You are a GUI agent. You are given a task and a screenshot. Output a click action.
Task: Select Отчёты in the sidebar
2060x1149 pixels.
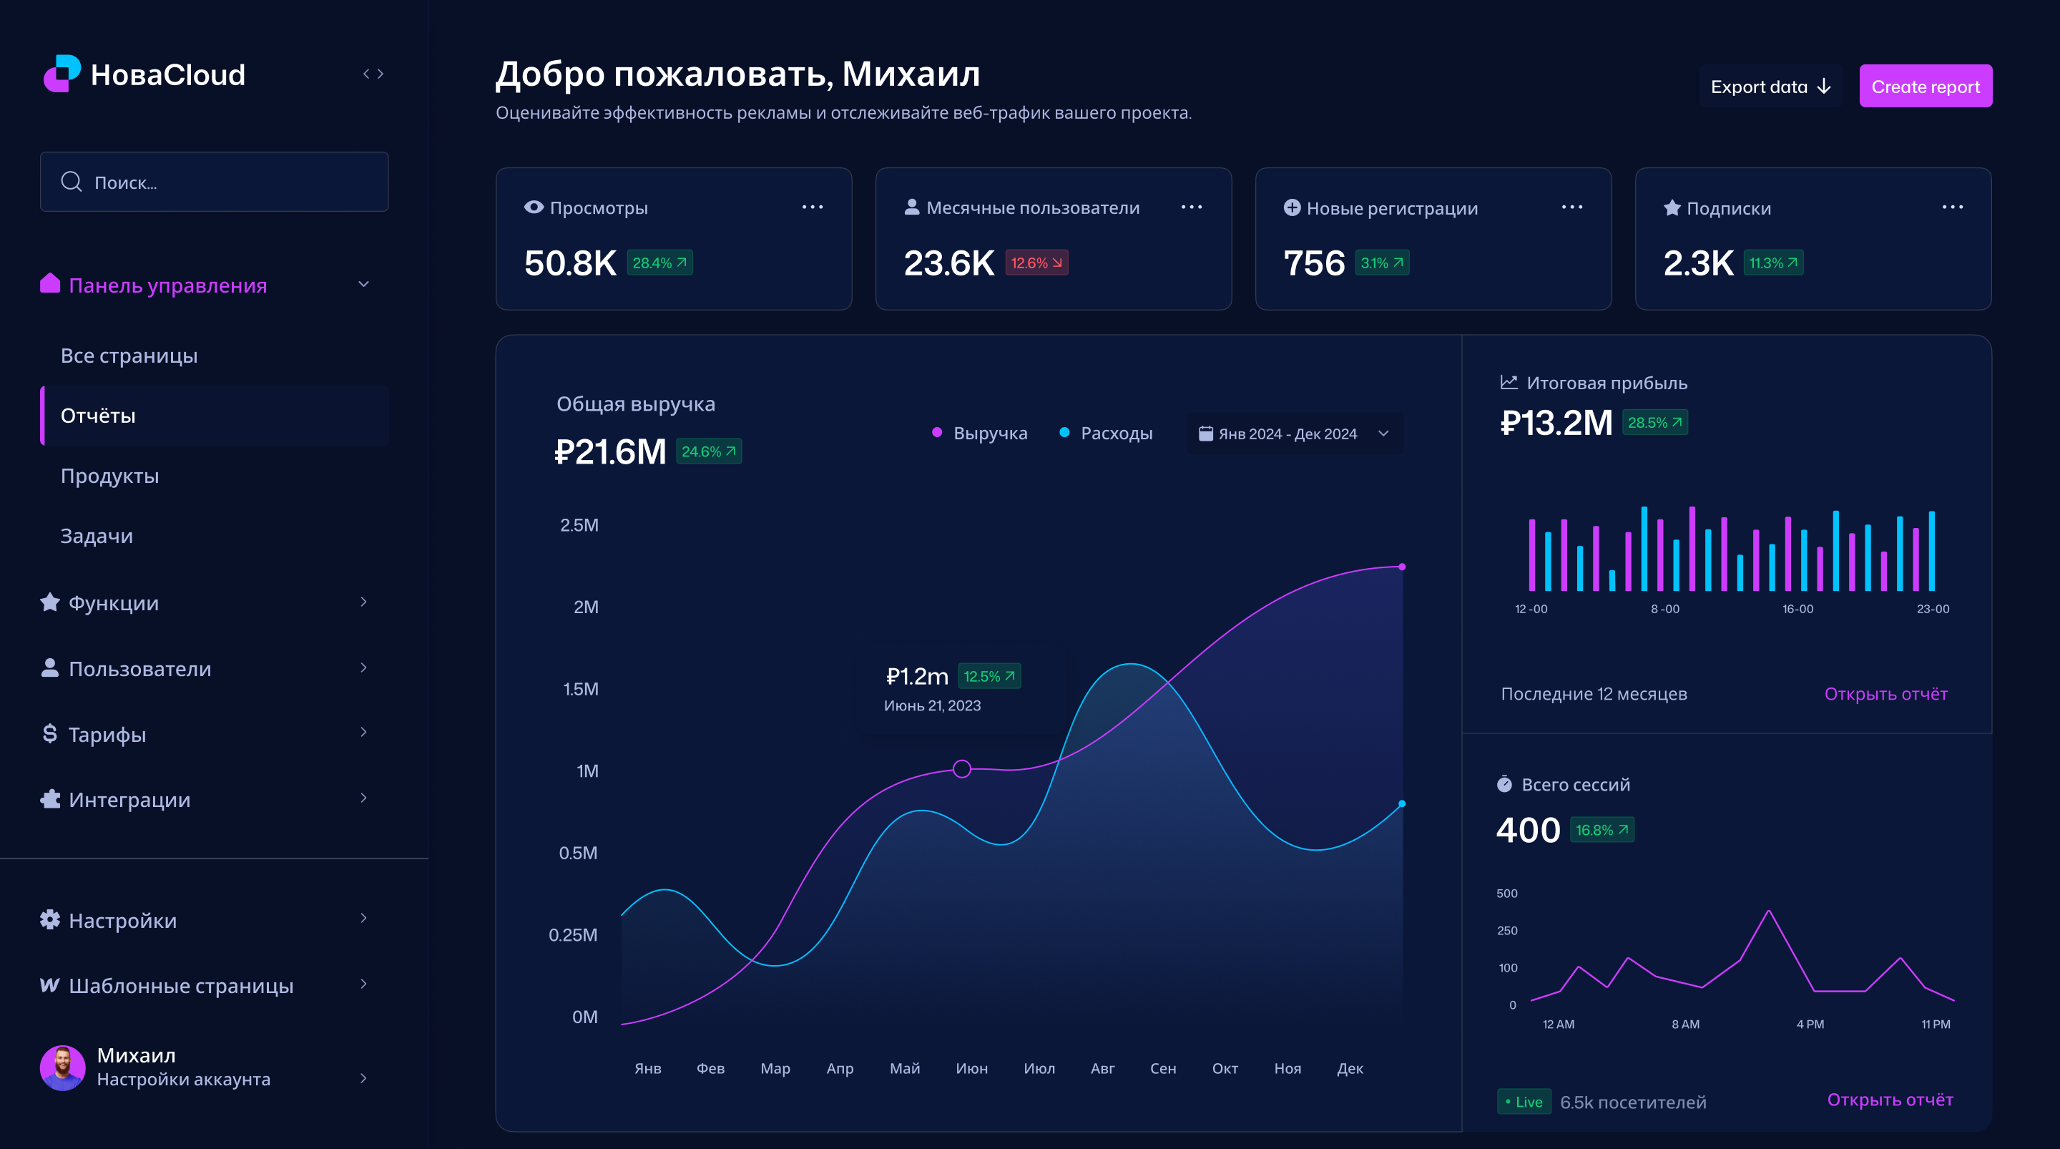tap(99, 415)
